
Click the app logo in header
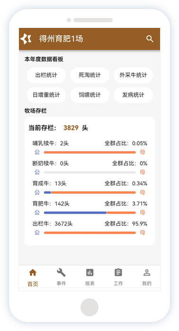pos(26,39)
